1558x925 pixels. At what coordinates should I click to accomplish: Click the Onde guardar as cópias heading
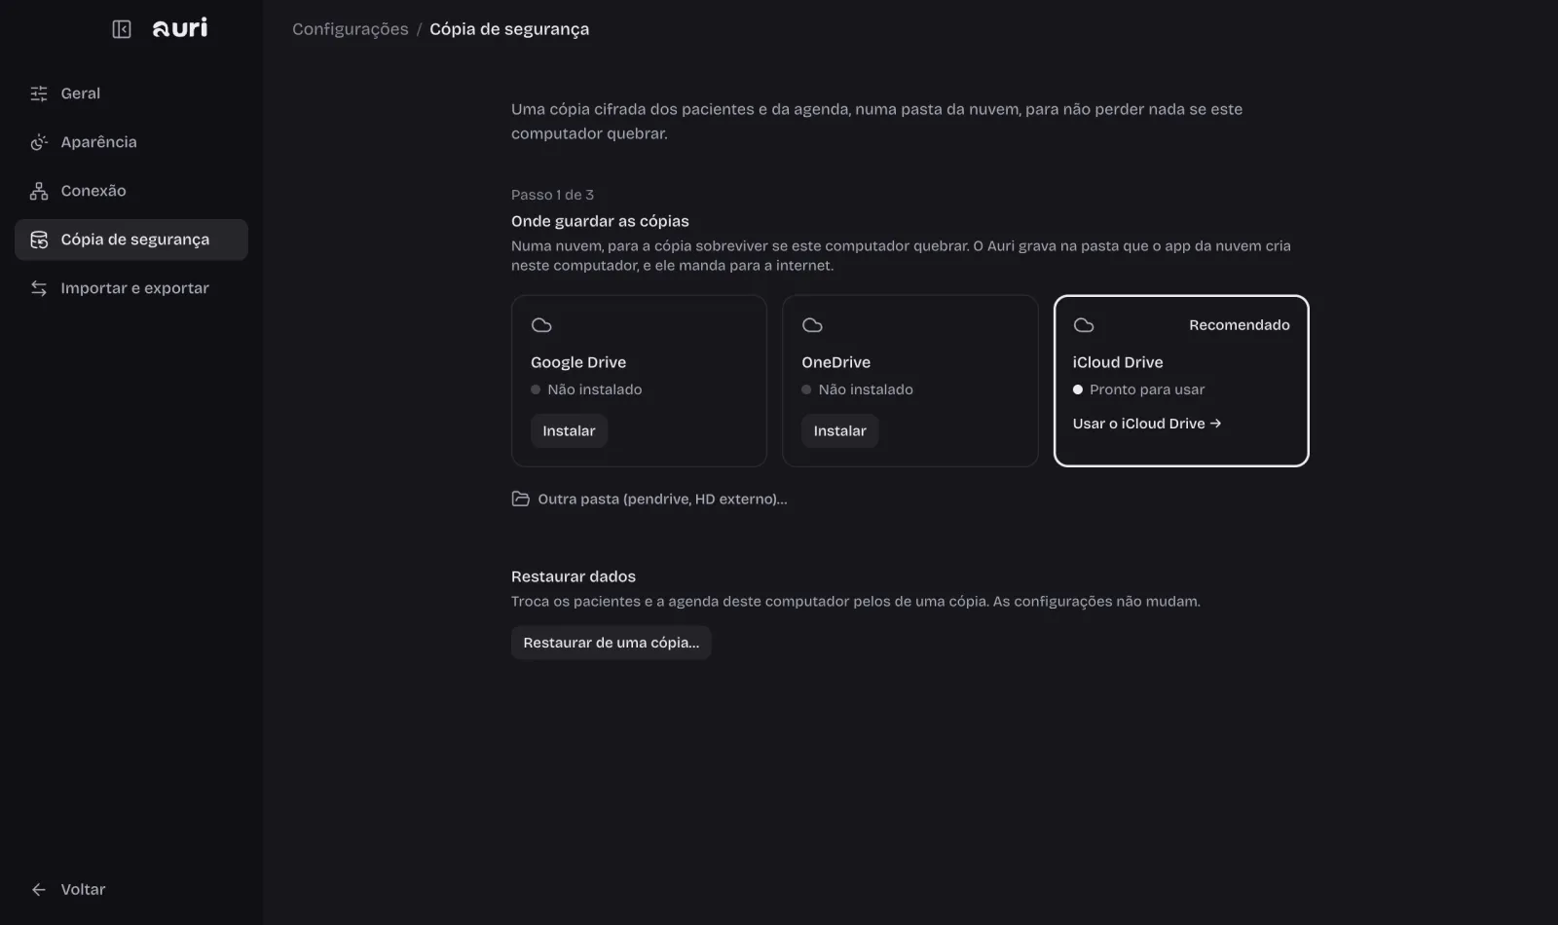600,221
